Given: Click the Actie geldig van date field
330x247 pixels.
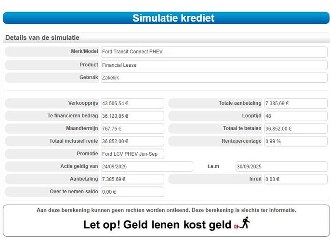Looking at the screenshot, I should (x=146, y=167).
